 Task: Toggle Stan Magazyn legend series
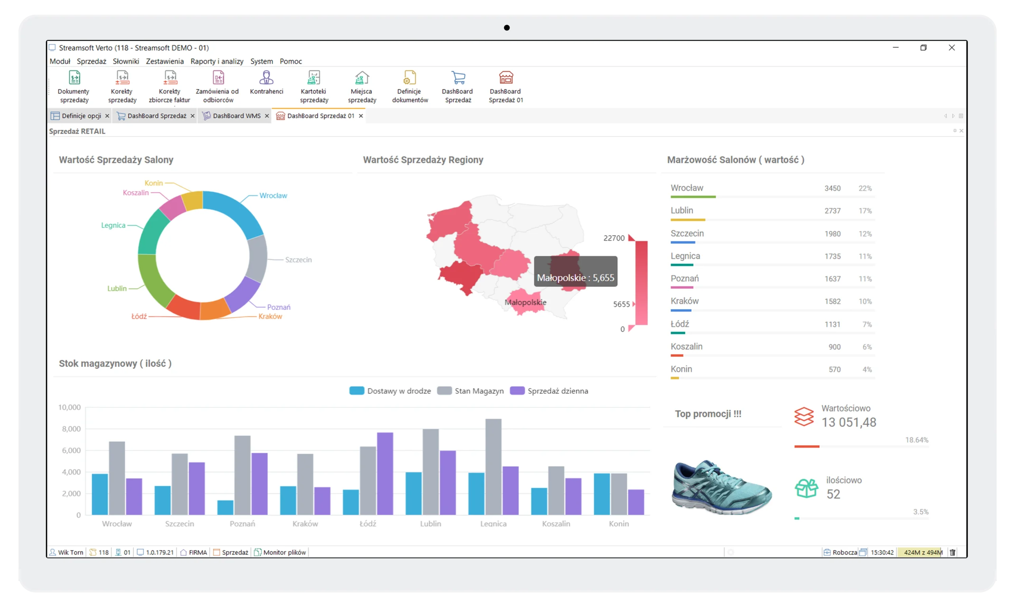click(x=470, y=391)
